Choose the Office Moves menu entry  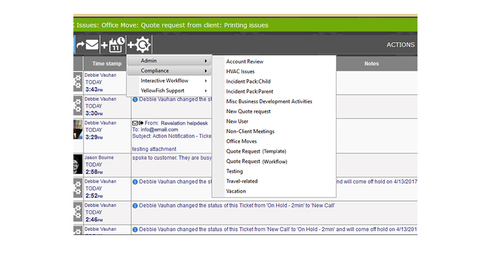click(241, 141)
